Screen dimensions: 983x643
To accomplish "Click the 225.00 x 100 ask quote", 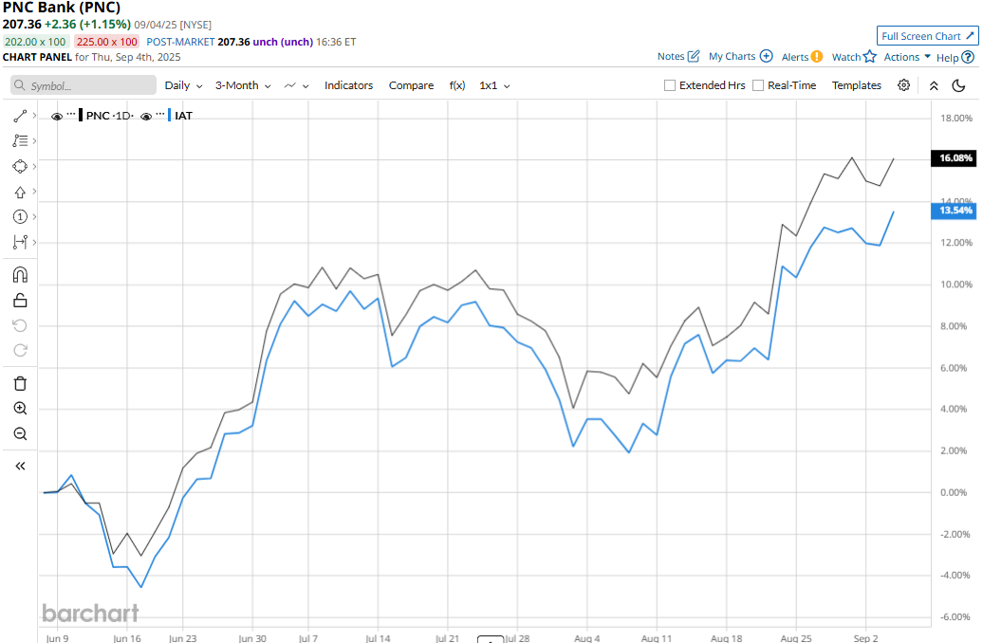I will pyautogui.click(x=106, y=42).
